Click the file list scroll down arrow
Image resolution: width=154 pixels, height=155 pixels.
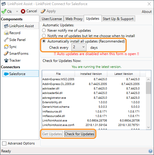pos(148,127)
